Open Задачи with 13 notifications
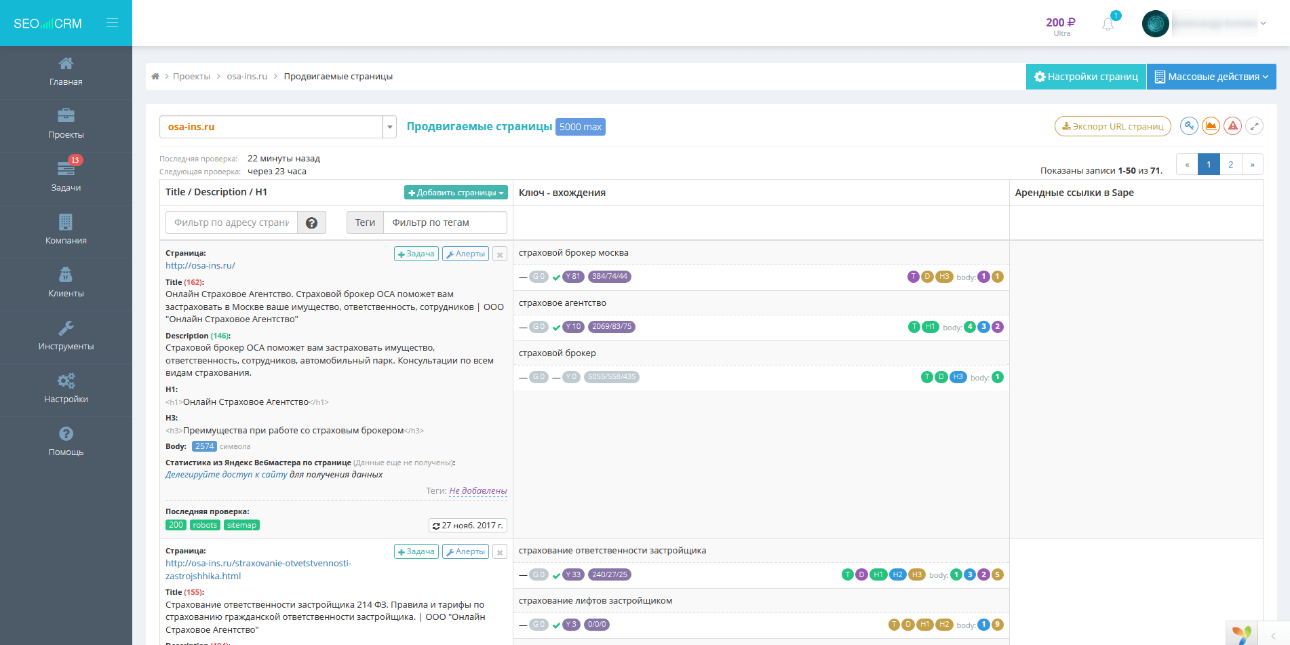The image size is (1290, 645). click(x=66, y=178)
